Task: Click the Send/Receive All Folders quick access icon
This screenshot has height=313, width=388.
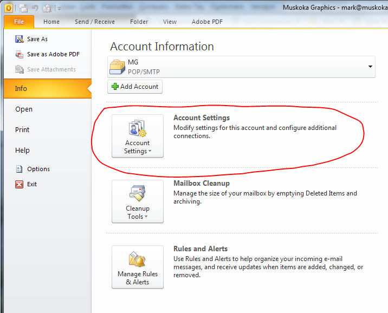Action: pos(23,9)
